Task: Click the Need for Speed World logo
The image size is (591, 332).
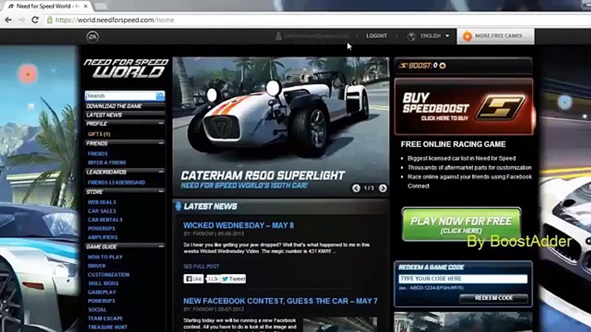Action: pyautogui.click(x=125, y=68)
